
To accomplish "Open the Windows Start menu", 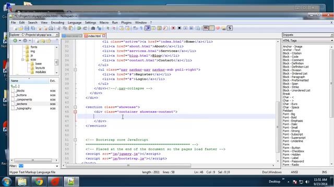I will (x=7, y=182).
